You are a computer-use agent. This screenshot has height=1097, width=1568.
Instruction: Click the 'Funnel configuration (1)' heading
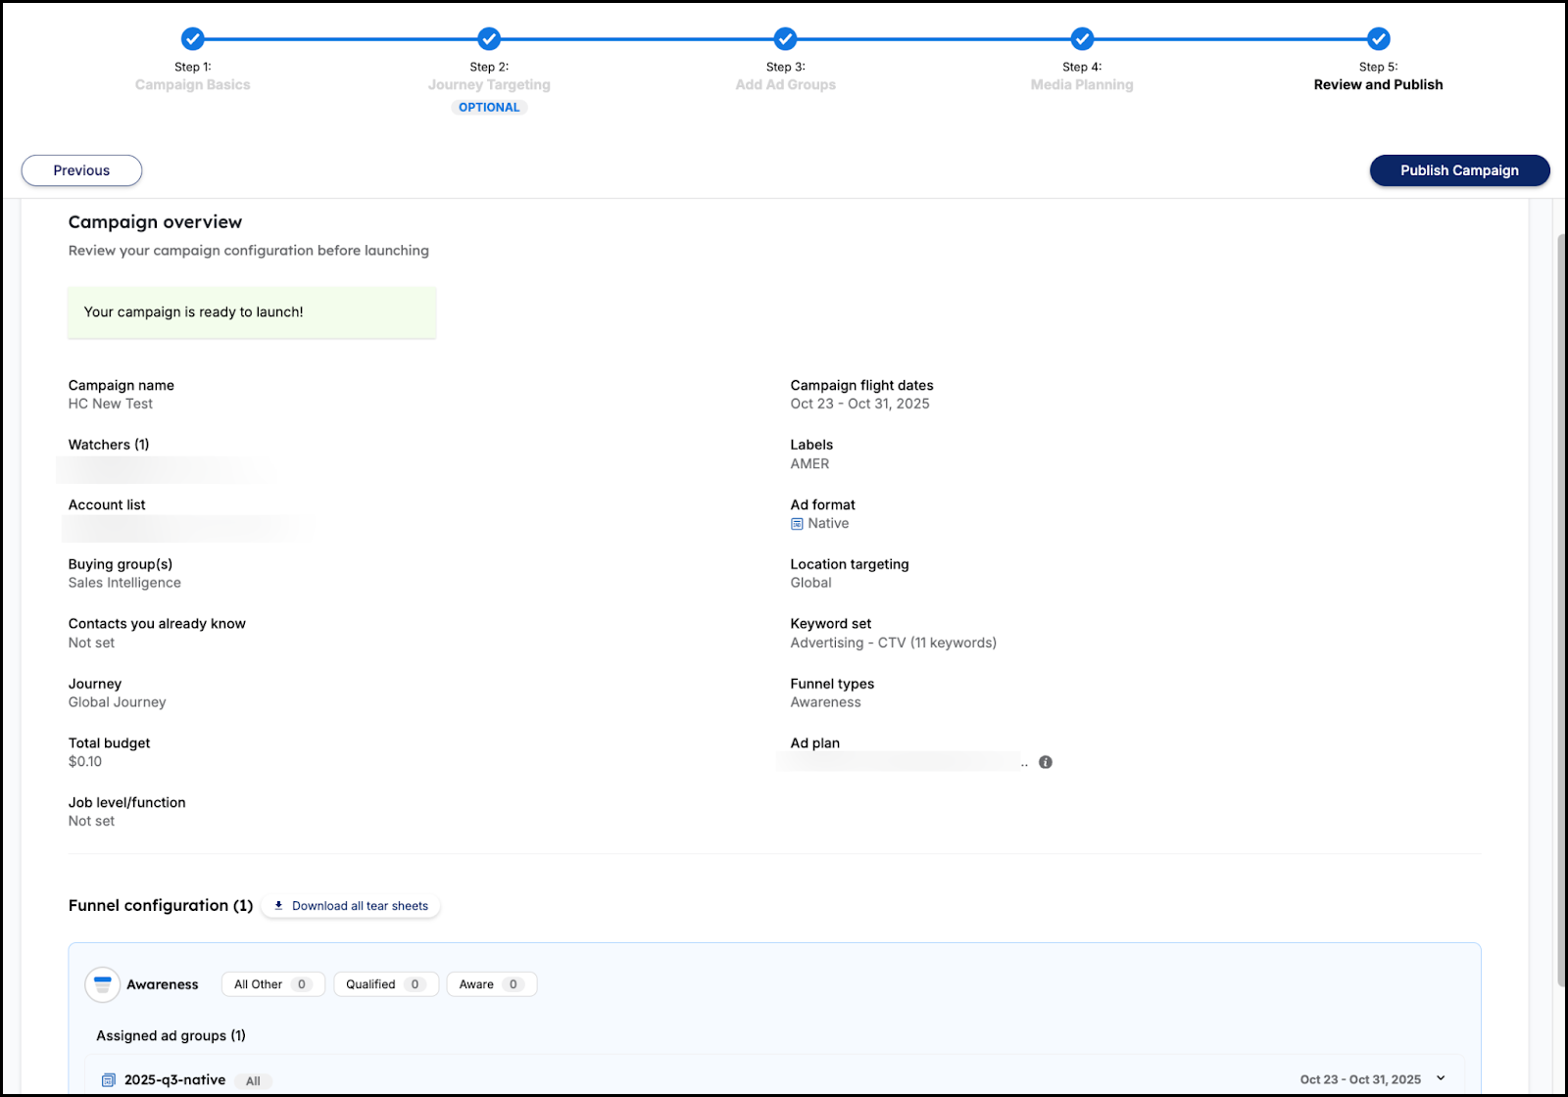coord(161,906)
